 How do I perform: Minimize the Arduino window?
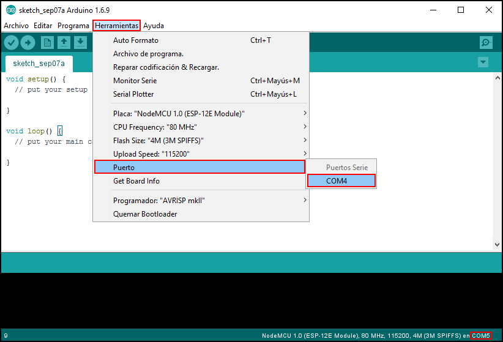(433, 10)
